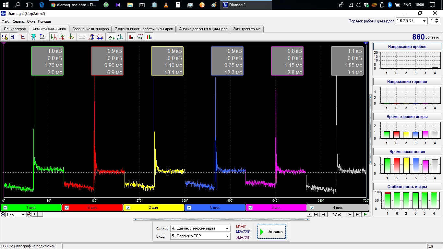
Task: Open Windows search from the taskbar
Action: tap(18, 5)
